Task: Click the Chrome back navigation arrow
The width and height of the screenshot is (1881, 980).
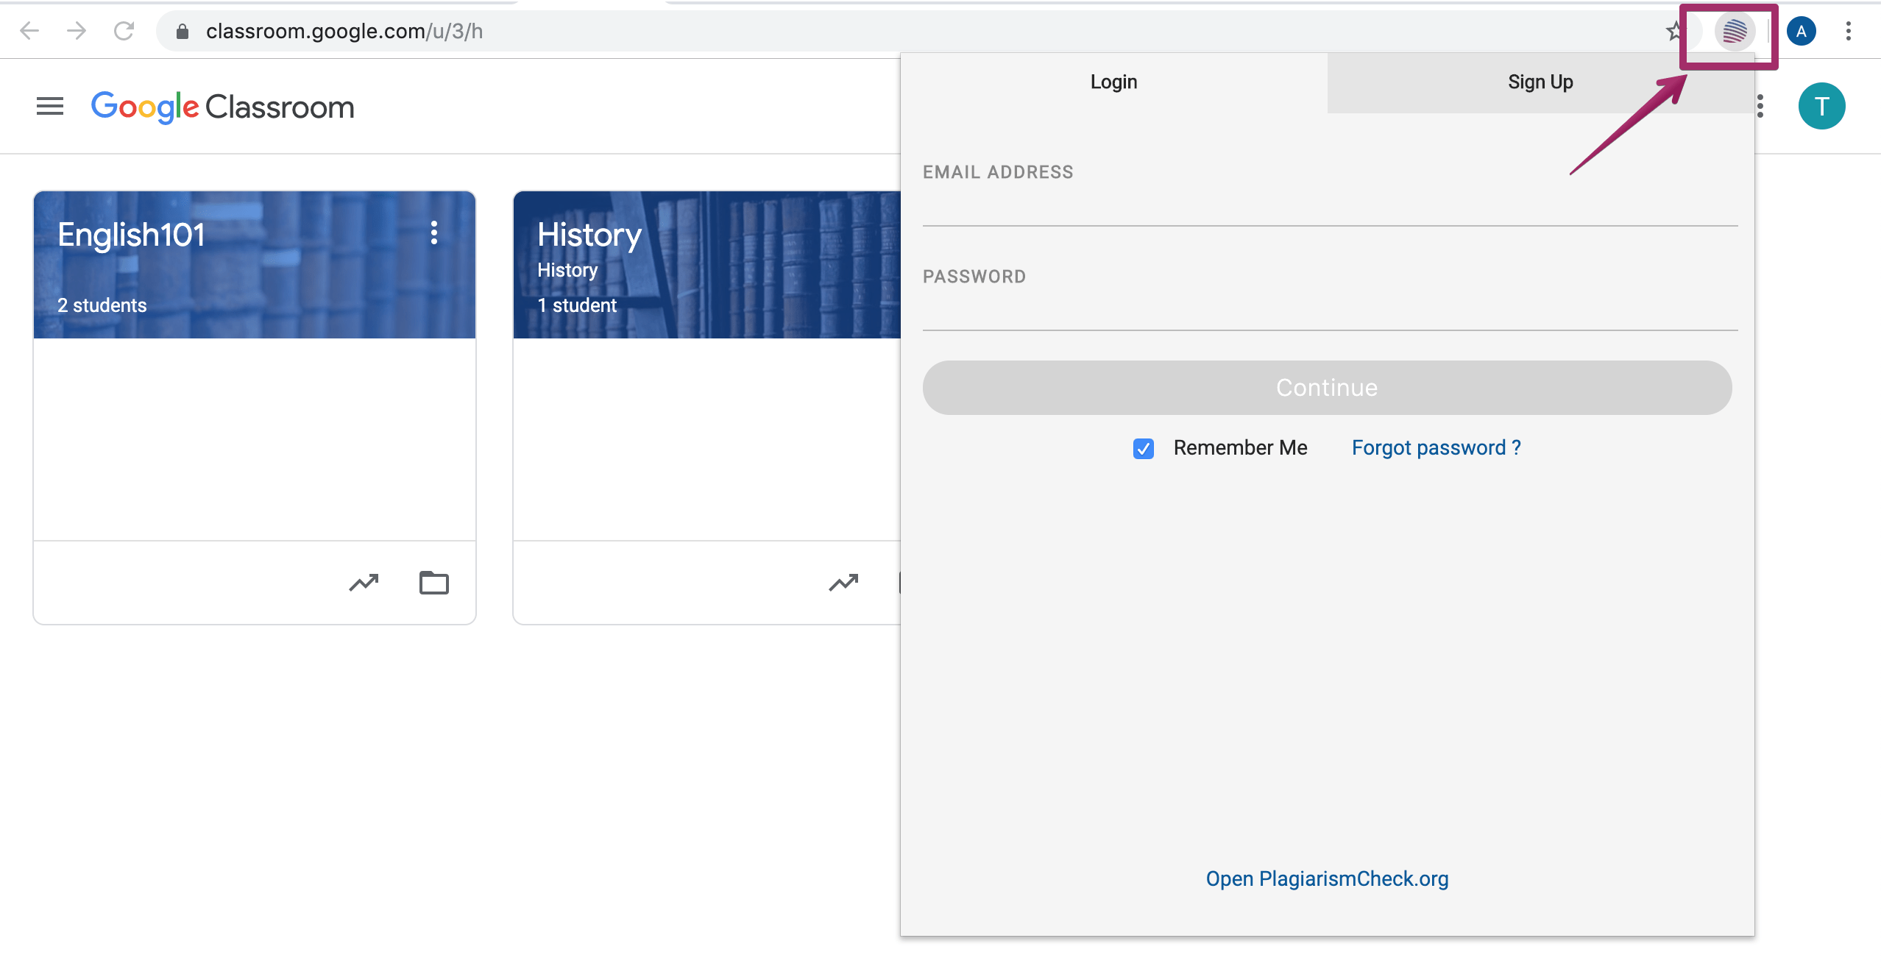Action: [x=31, y=31]
